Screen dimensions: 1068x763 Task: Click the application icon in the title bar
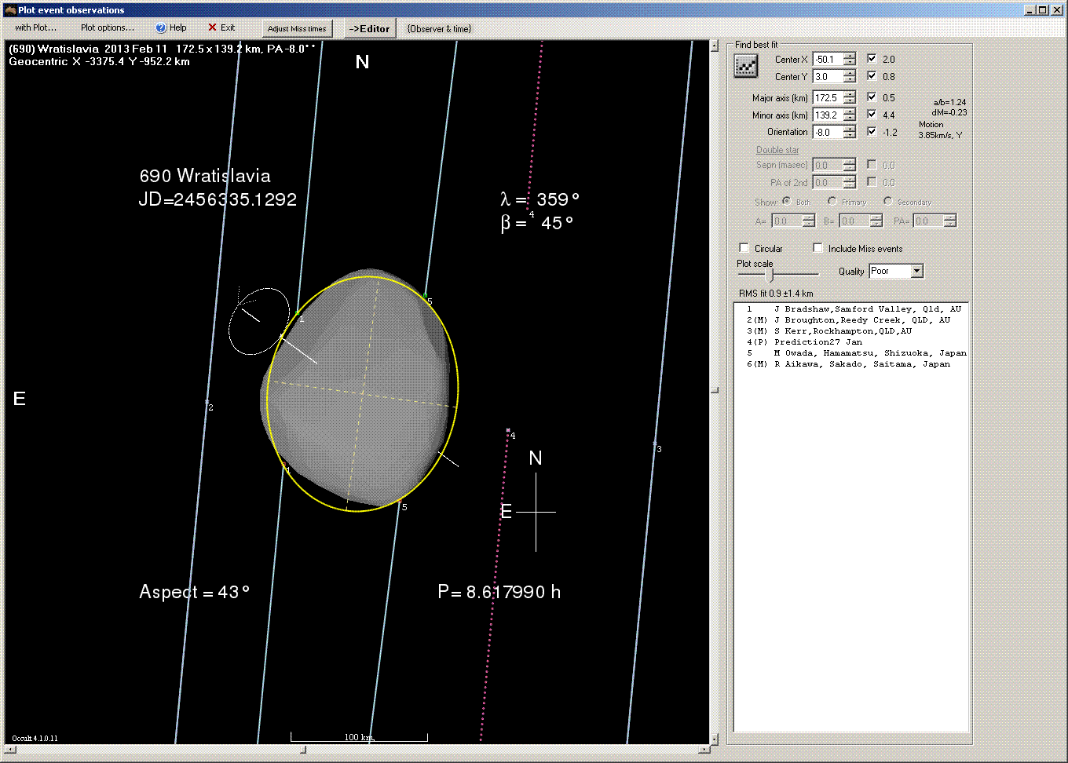coord(10,10)
